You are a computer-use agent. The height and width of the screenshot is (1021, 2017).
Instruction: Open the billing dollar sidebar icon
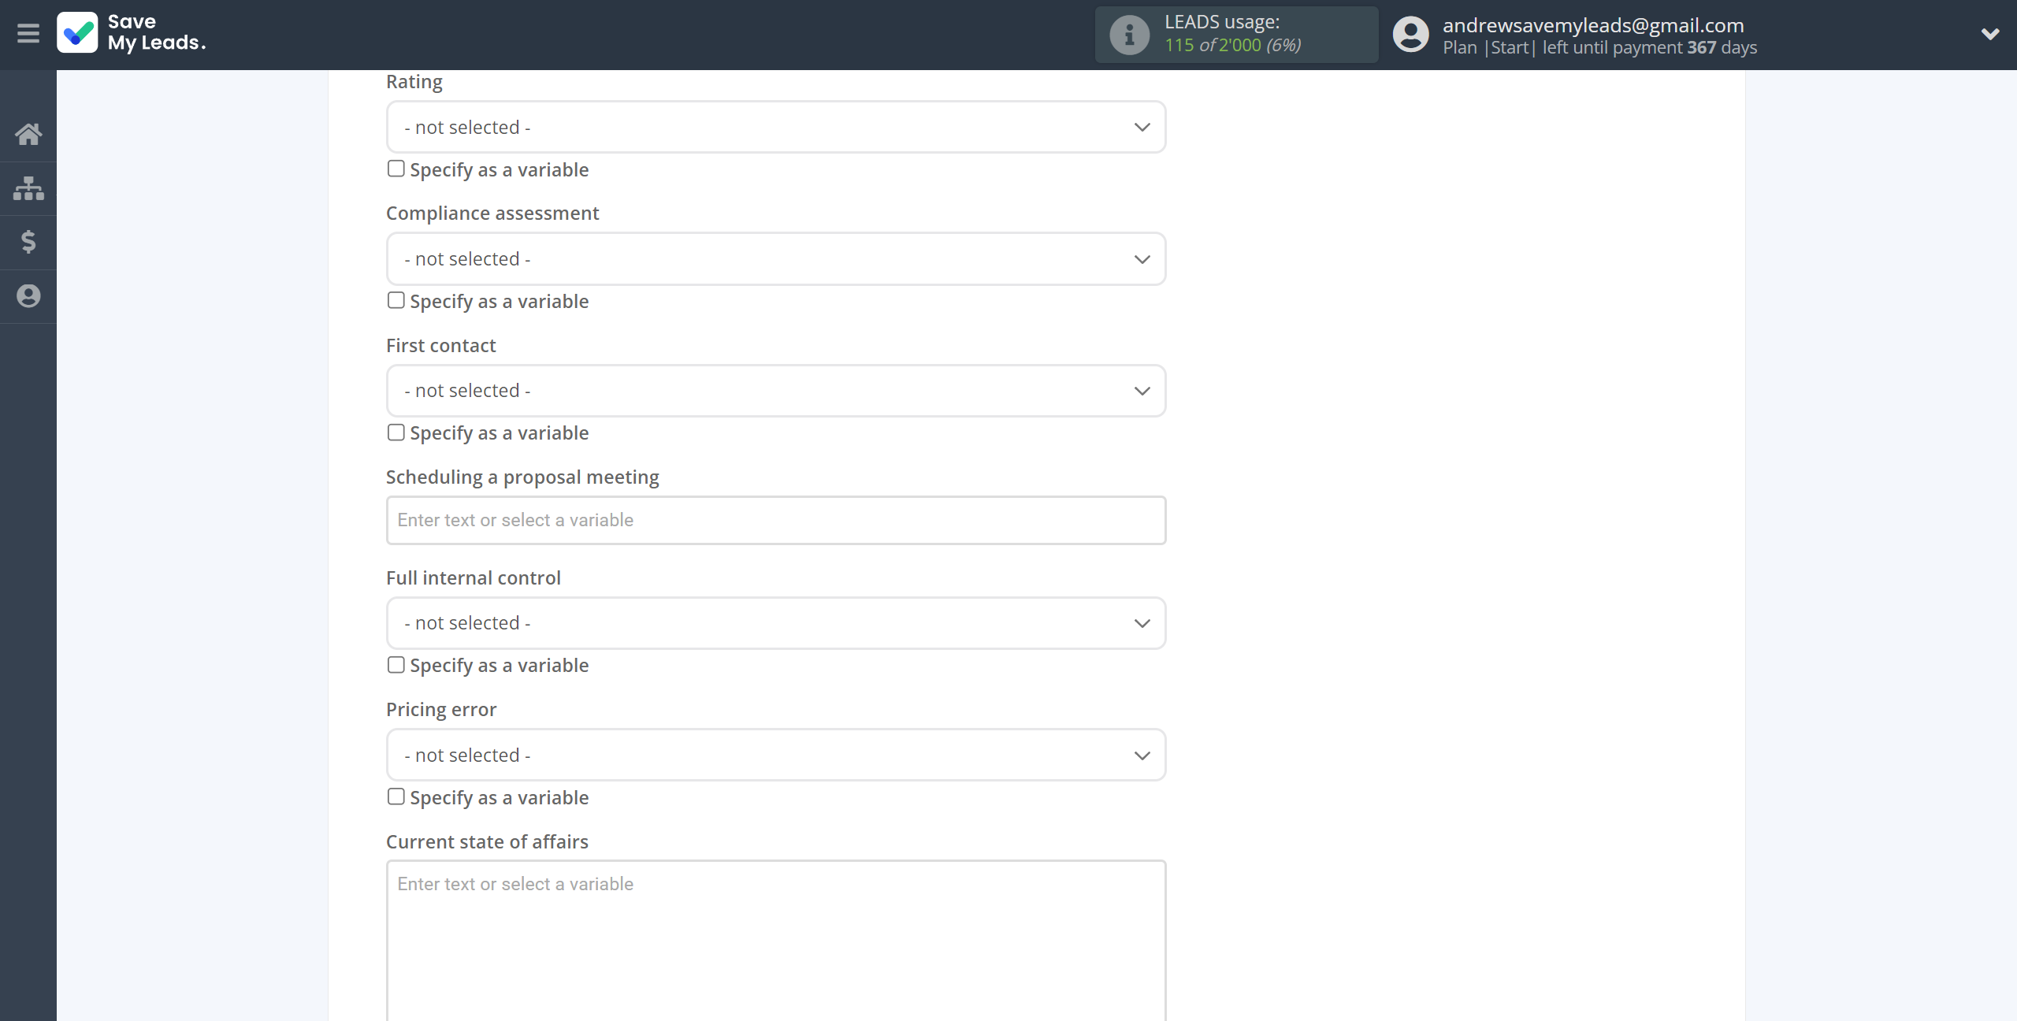coord(28,242)
